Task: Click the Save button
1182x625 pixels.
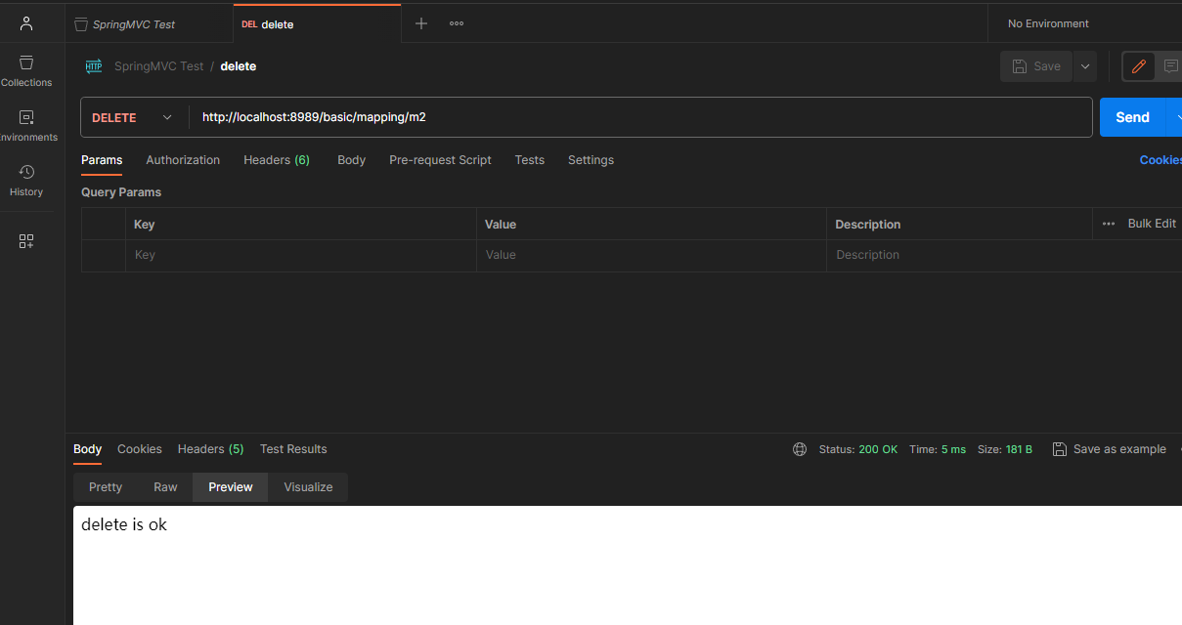Action: tap(1036, 66)
